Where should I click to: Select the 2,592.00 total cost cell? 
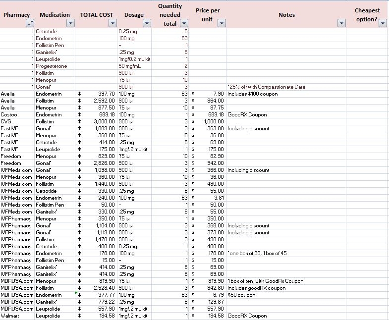tap(96, 101)
